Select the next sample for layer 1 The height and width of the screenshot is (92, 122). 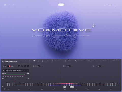[24, 71]
